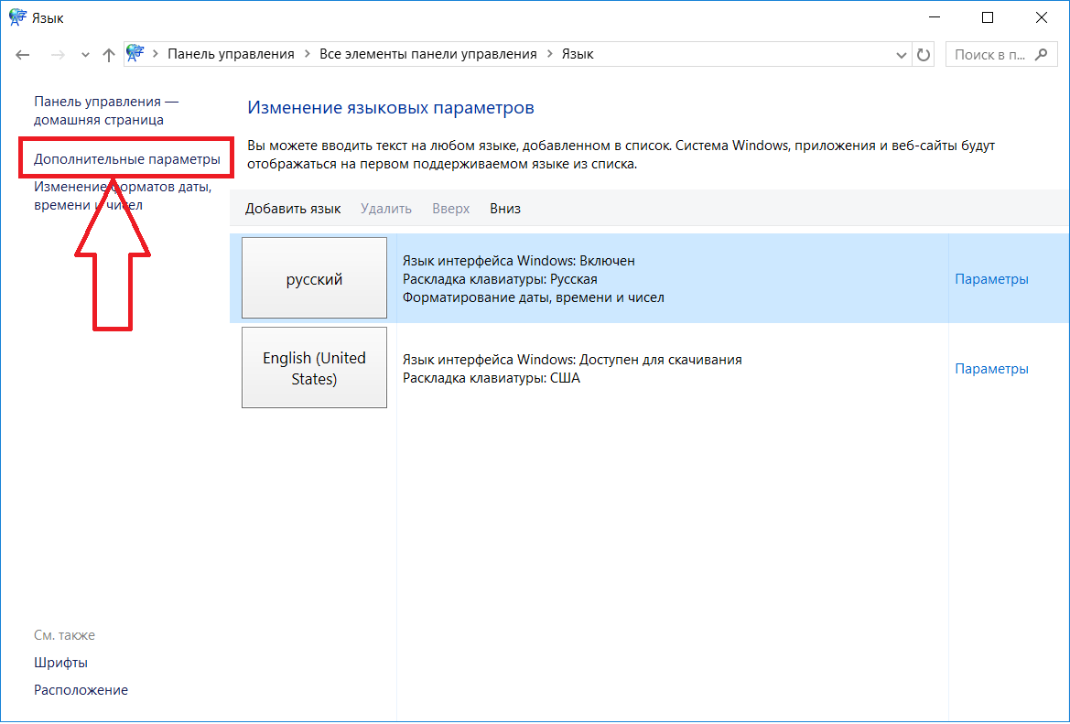This screenshot has width=1070, height=724.
Task: Click 'Раскладка клавиатуры: США' text
Action: 492,378
